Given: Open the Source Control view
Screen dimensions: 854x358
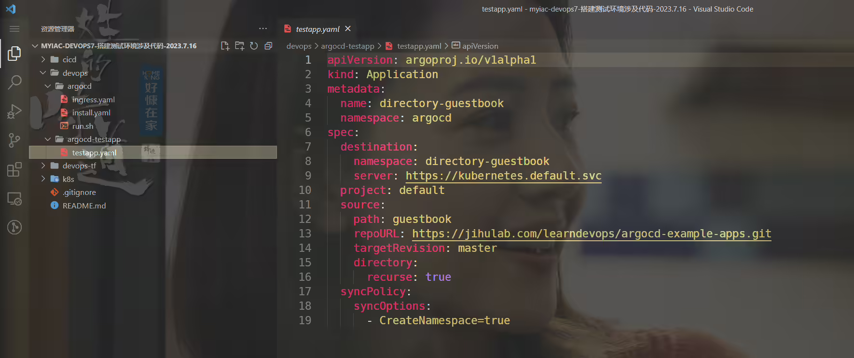Looking at the screenshot, I should click(14, 140).
